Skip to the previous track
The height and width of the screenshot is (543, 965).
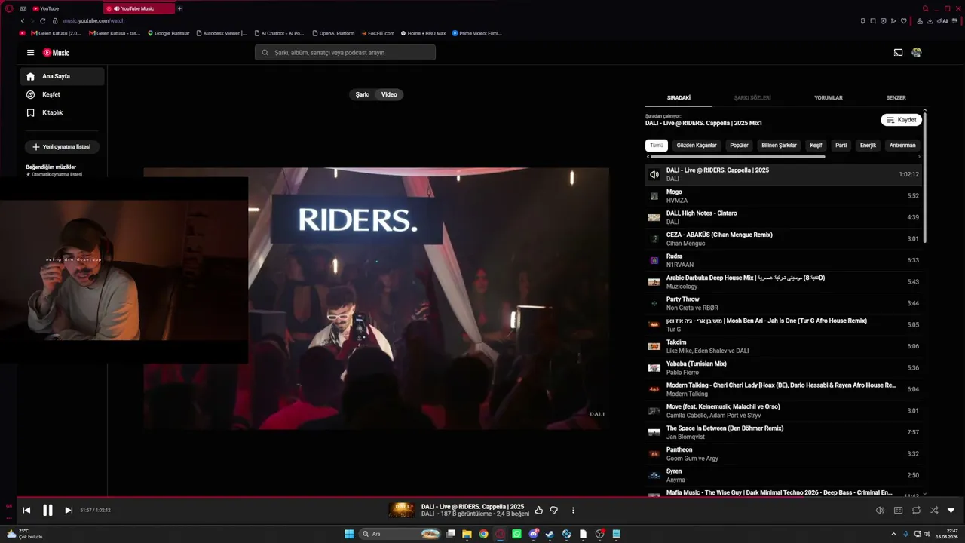pos(26,511)
